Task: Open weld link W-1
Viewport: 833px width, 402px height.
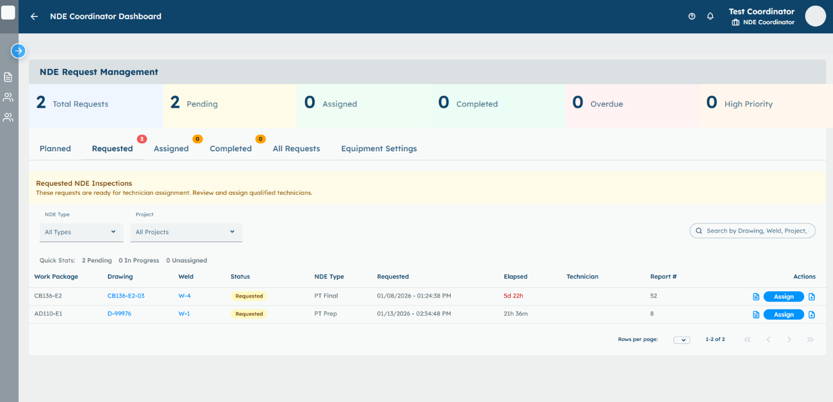Action: click(184, 313)
